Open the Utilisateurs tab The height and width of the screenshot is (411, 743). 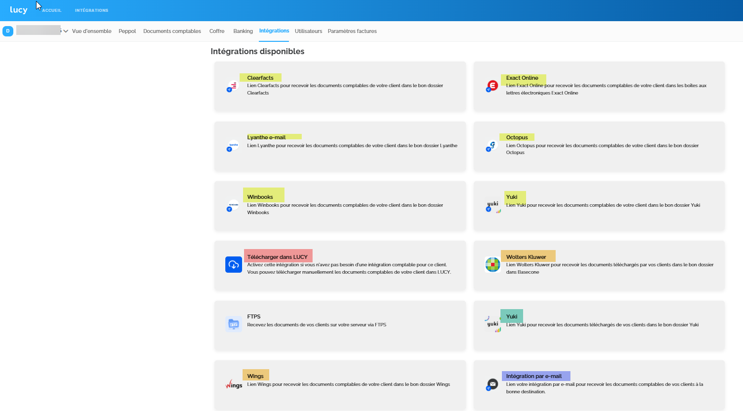click(x=309, y=31)
